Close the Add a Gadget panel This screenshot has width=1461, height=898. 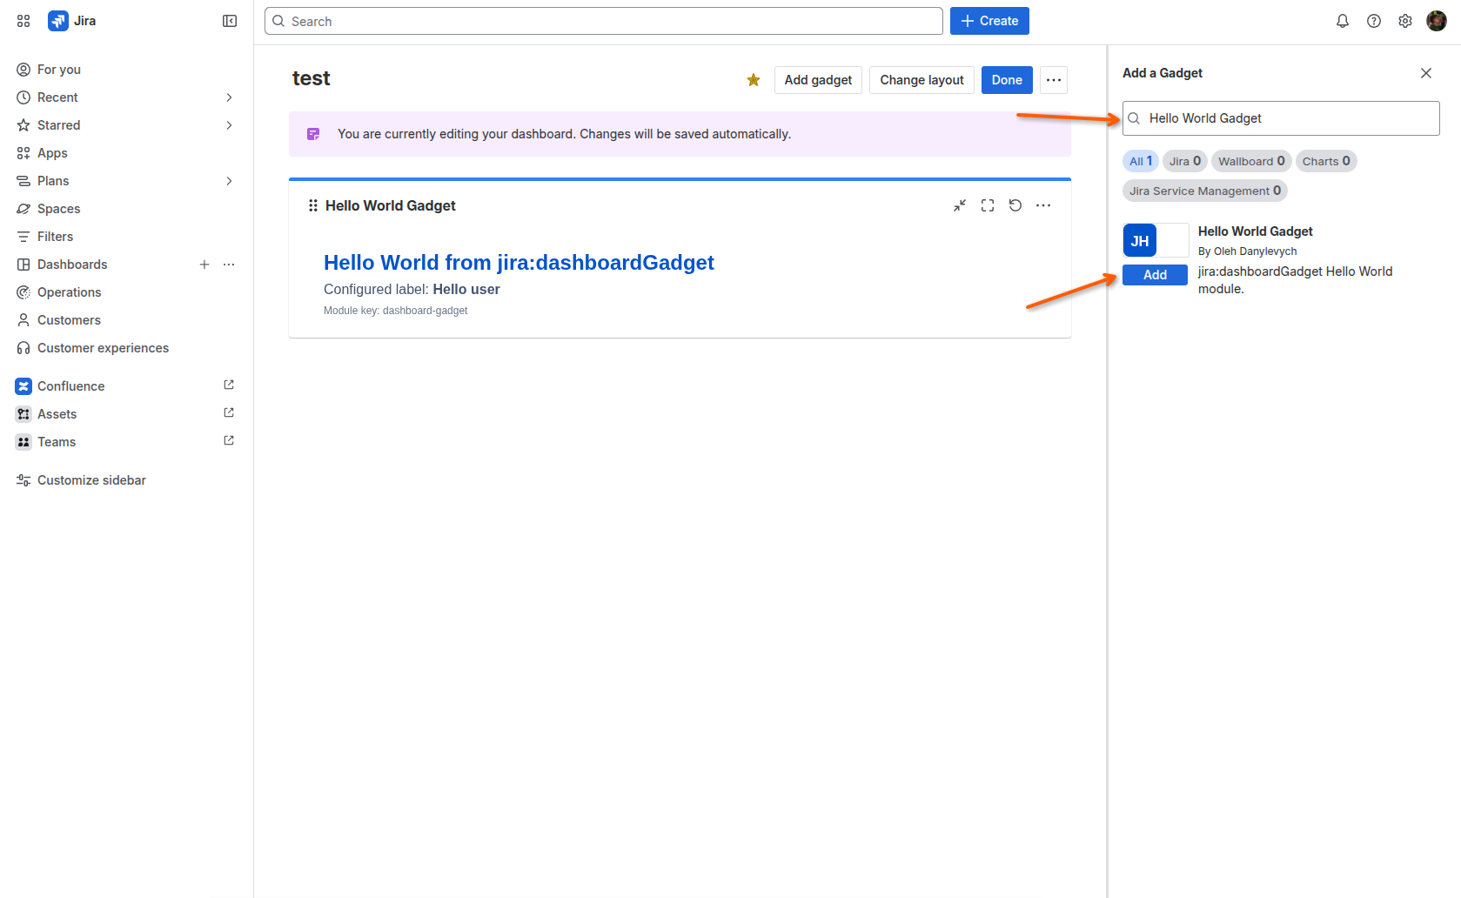[1426, 73]
